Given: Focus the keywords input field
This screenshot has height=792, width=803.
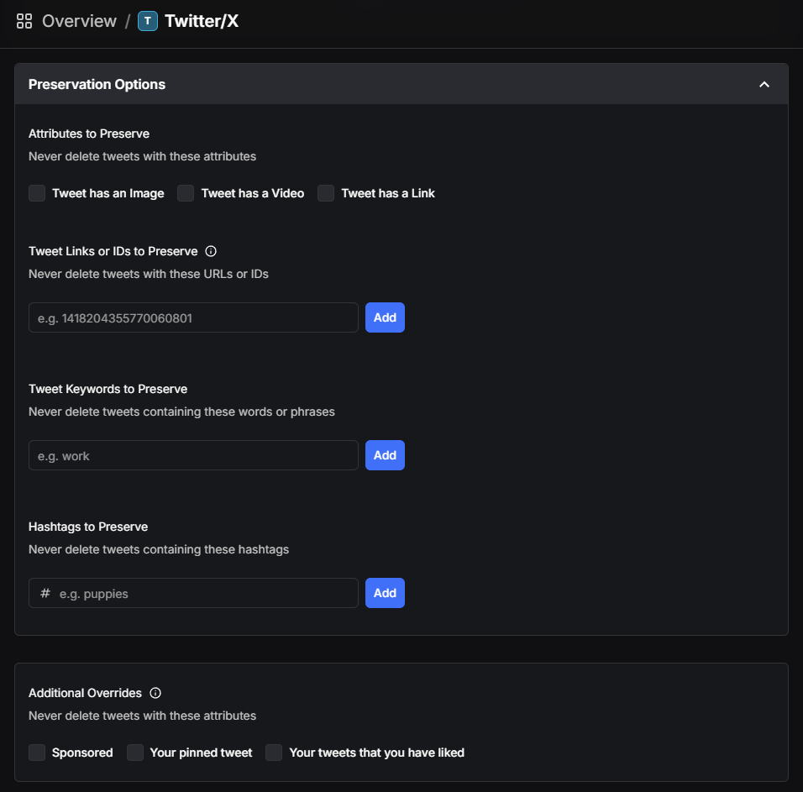Looking at the screenshot, I should (193, 456).
